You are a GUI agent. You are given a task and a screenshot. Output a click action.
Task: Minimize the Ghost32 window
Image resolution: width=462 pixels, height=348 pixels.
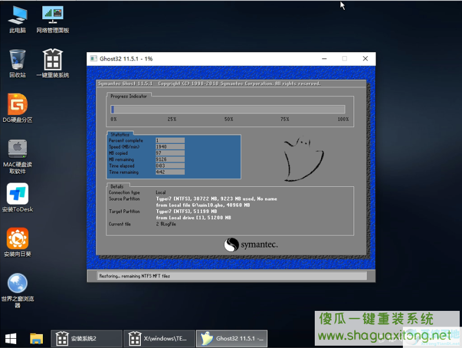coord(325,59)
